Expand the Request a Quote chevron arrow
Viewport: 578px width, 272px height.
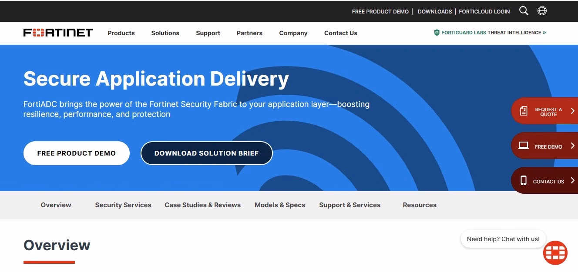click(572, 111)
